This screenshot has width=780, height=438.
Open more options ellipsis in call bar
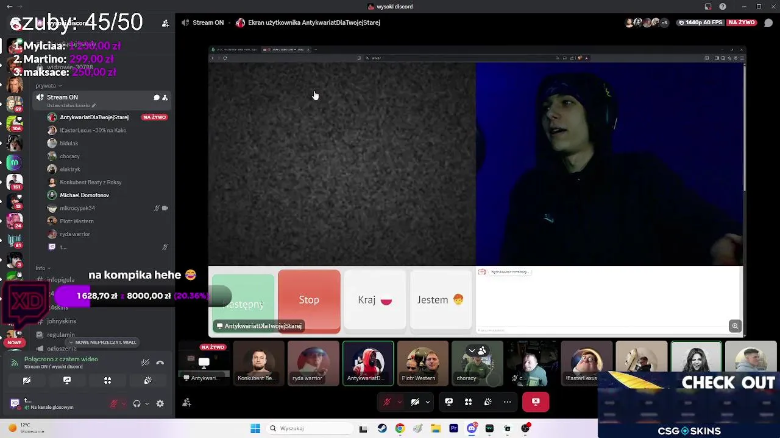click(507, 401)
